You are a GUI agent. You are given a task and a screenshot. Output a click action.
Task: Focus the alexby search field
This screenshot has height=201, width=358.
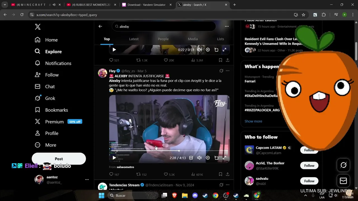pos(164,27)
